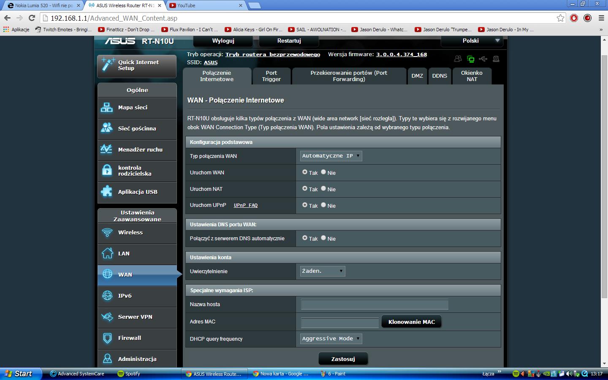Open Administracja settings in sidebar
Viewport: 608px width, 380px height.
coord(137,359)
